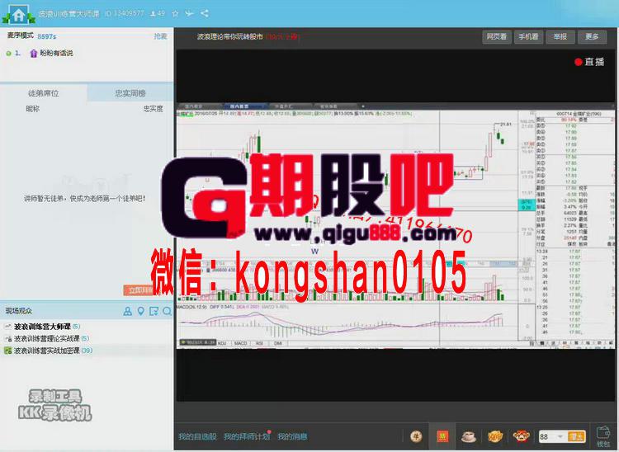Click the location pin icon in audience bar
The height and width of the screenshot is (452, 619).
click(140, 311)
